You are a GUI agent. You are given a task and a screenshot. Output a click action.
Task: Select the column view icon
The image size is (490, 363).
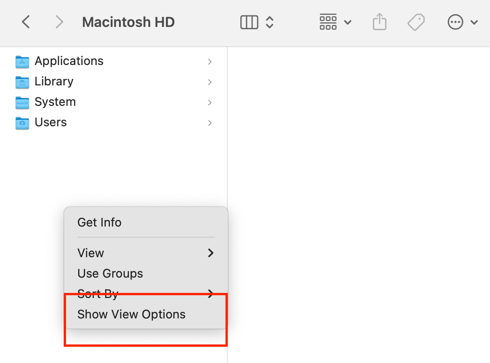pyautogui.click(x=249, y=22)
